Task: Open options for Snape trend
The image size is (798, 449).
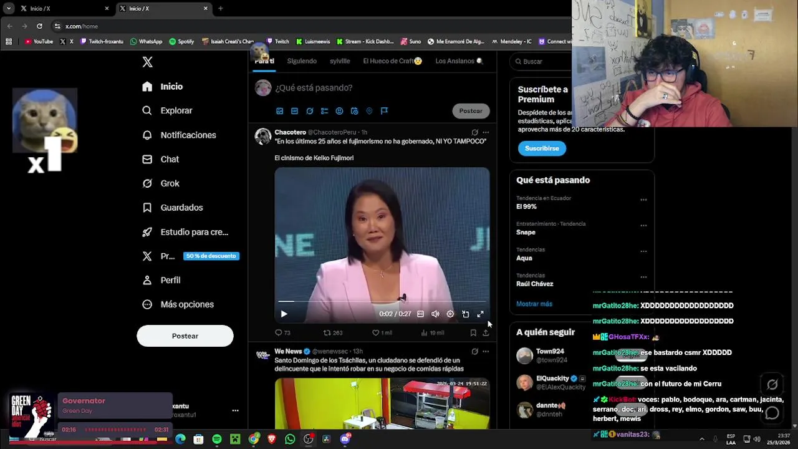Action: pyautogui.click(x=643, y=226)
